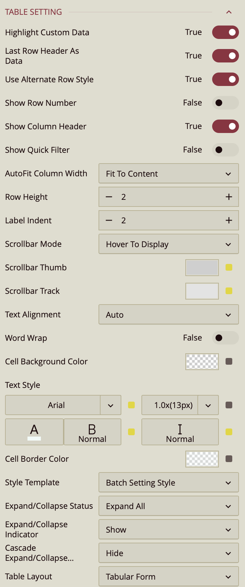Click the yellow indicator beside Scrollbar Thumb
Viewport: 245px width, 587px height.
tap(229, 267)
